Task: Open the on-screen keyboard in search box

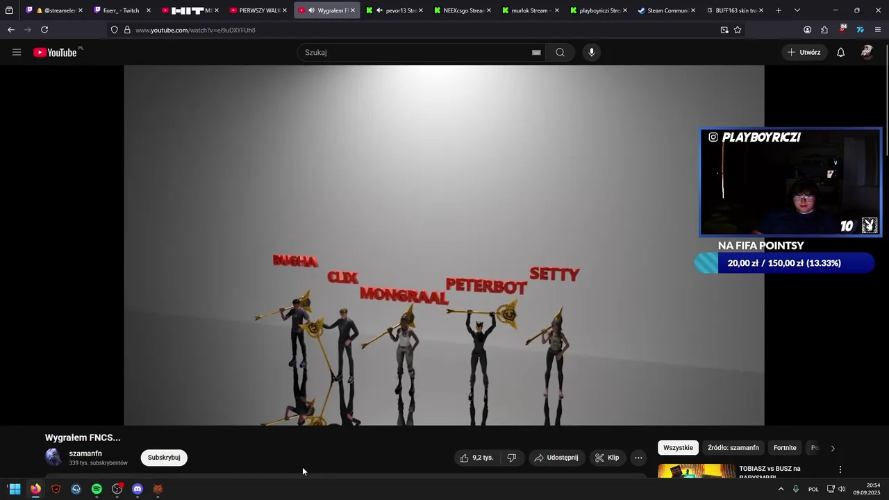Action: (x=536, y=52)
